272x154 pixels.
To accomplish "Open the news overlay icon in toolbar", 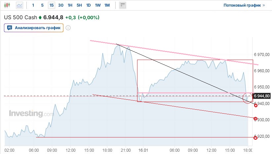I will [x=123, y=5].
